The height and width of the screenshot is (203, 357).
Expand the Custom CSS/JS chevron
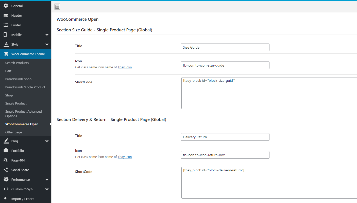click(x=47, y=189)
